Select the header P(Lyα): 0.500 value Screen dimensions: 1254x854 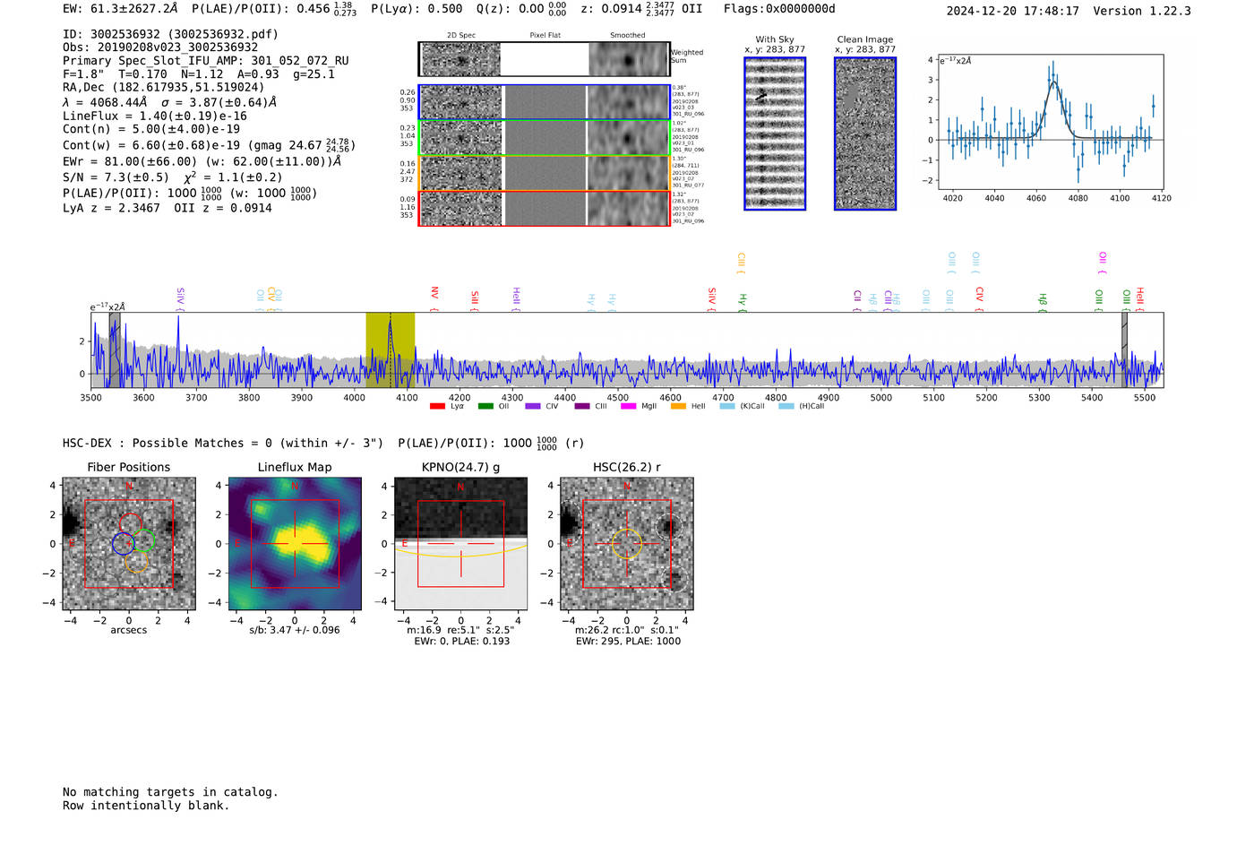coord(417,9)
